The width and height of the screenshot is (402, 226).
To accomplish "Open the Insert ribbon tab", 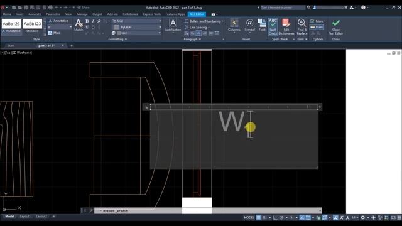I will click(x=19, y=14).
